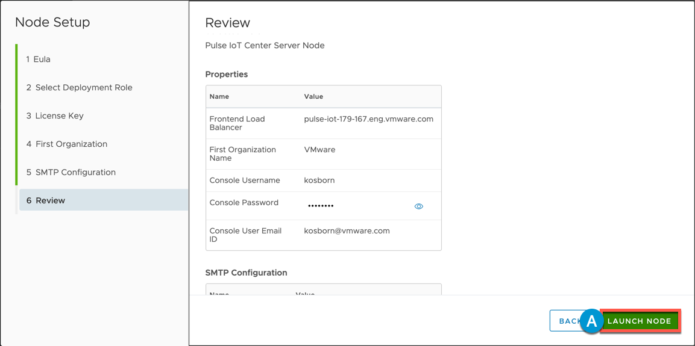
Task: Go to step 2 Select Deployment Role
Action: [x=80, y=88]
